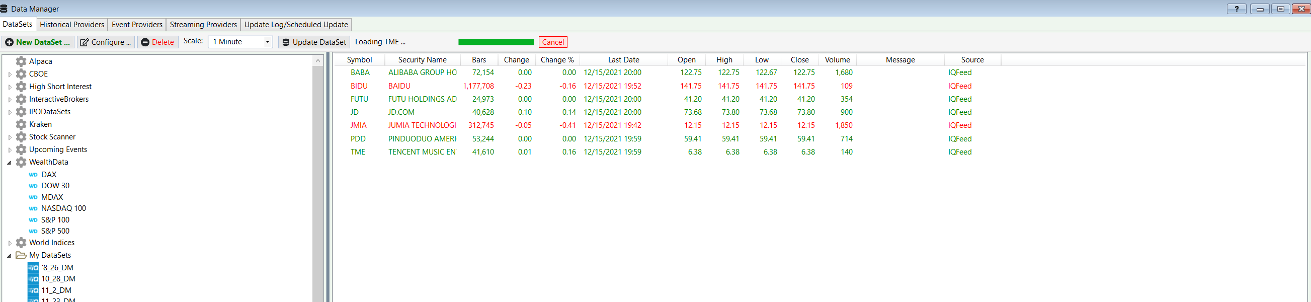
Task: Cancel the loading operation
Action: [x=553, y=42]
